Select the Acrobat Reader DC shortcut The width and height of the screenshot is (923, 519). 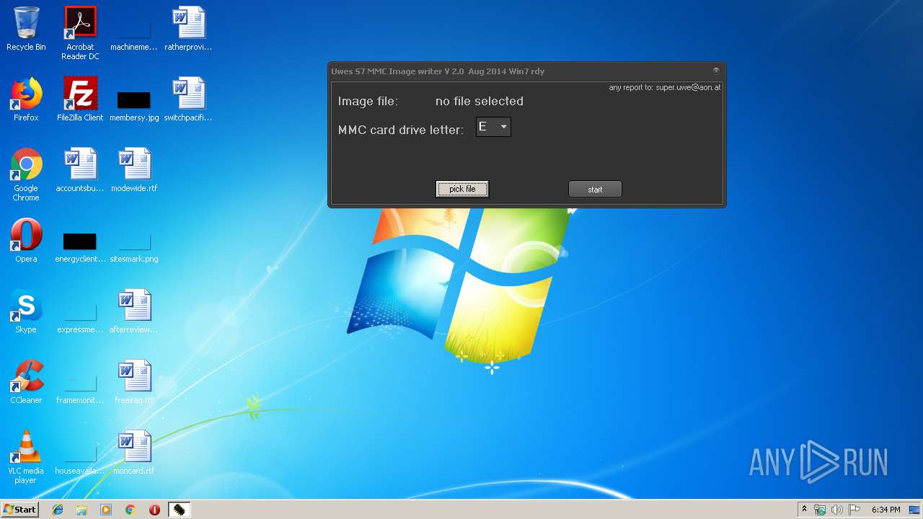point(80,33)
